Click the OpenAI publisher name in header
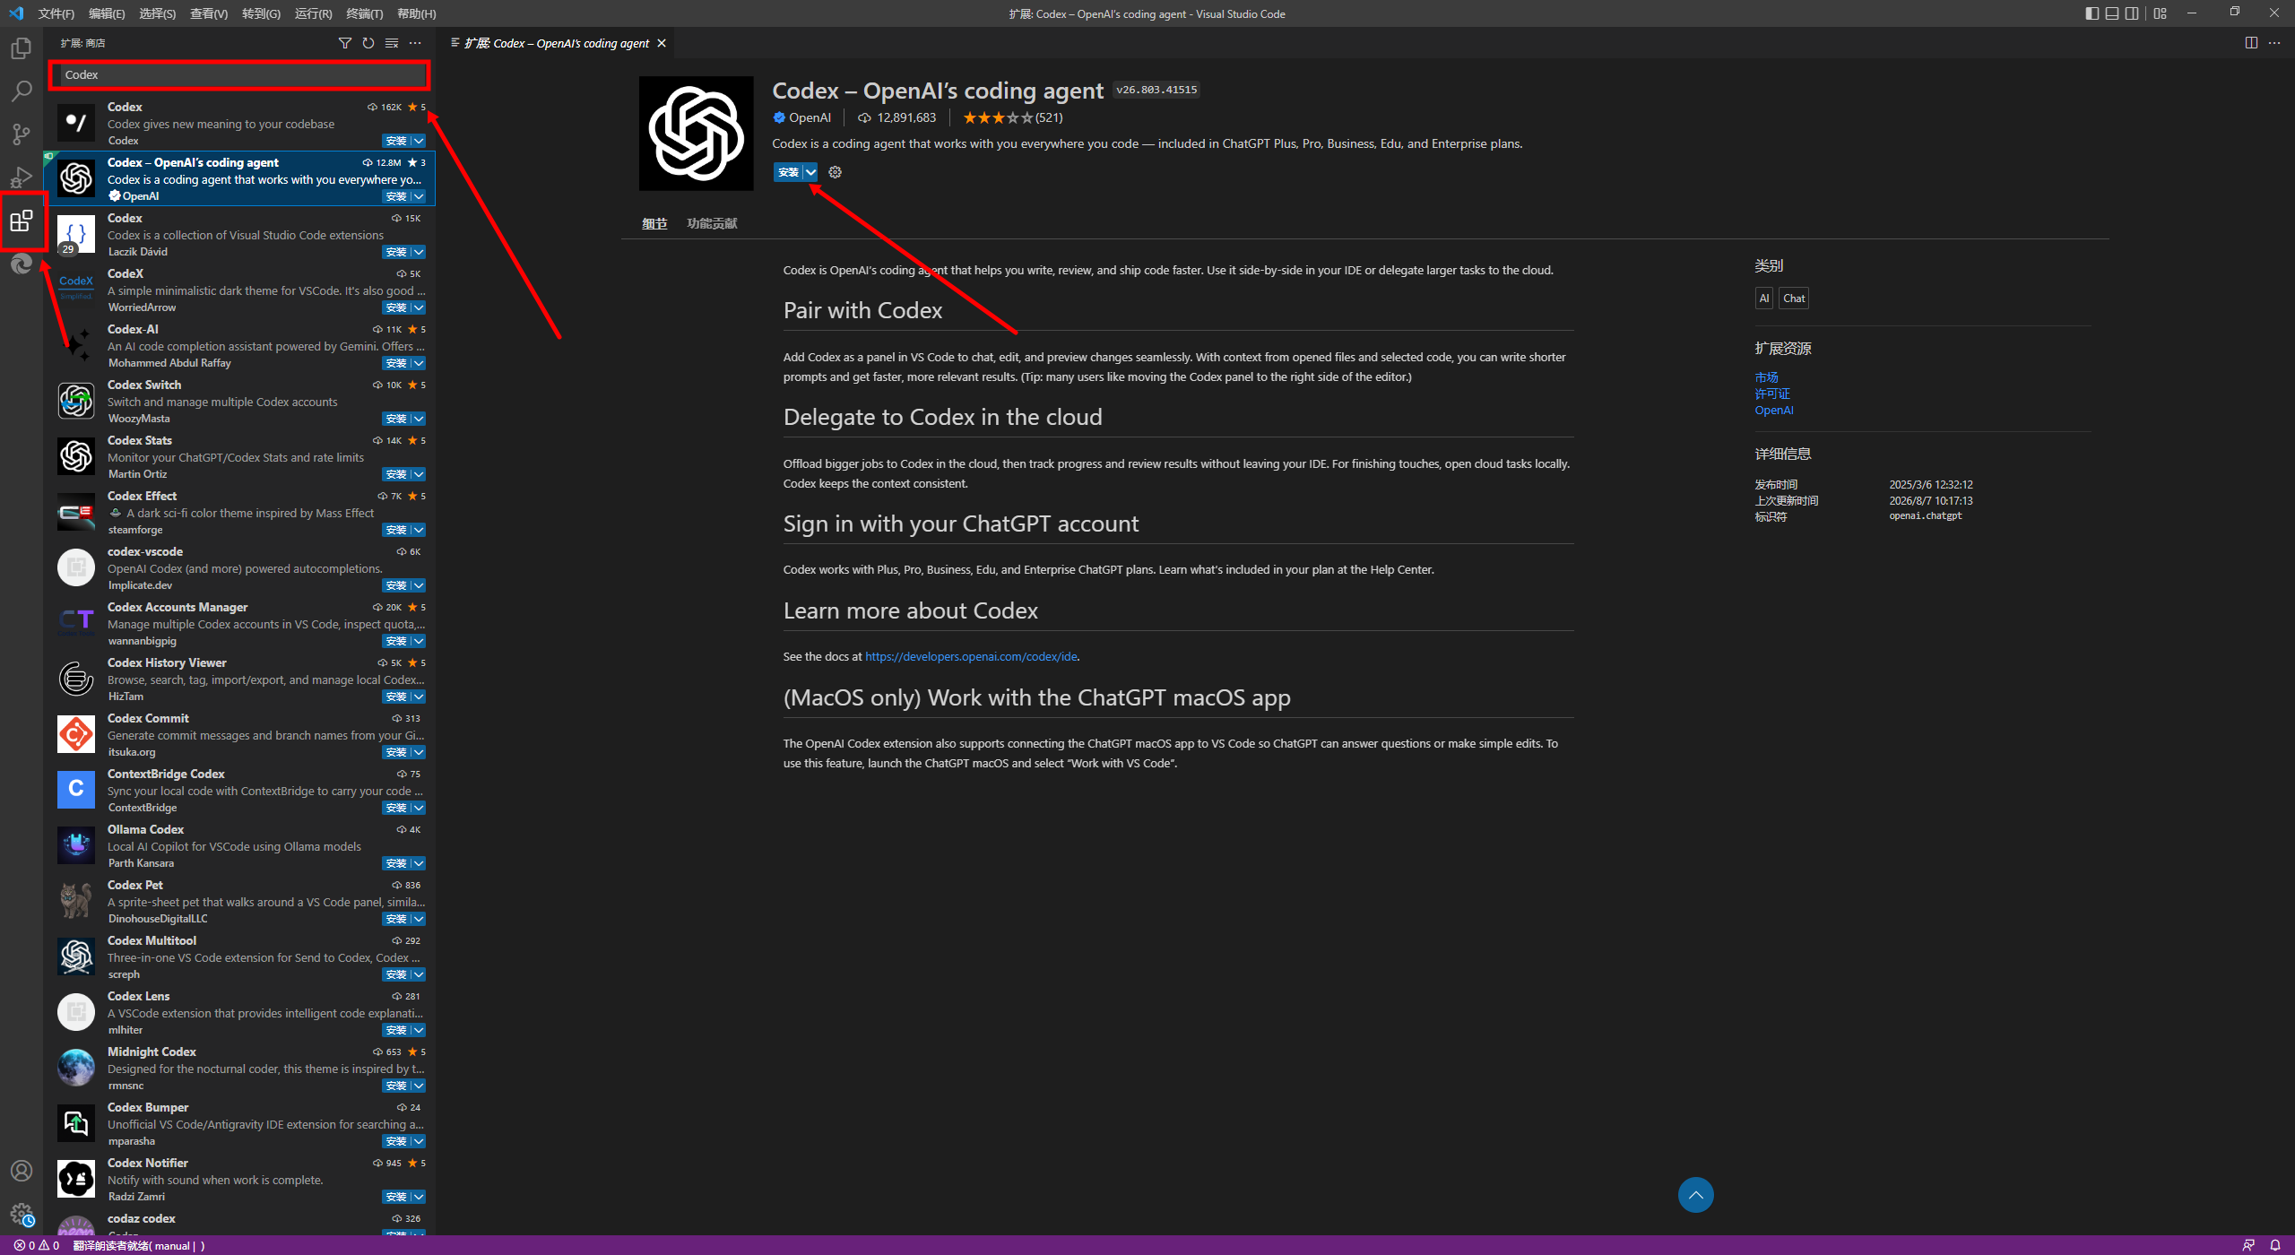The width and height of the screenshot is (2295, 1255). coord(810,117)
